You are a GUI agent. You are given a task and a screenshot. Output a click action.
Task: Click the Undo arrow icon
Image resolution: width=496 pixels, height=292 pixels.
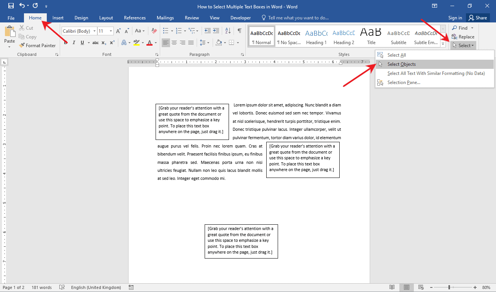click(22, 6)
